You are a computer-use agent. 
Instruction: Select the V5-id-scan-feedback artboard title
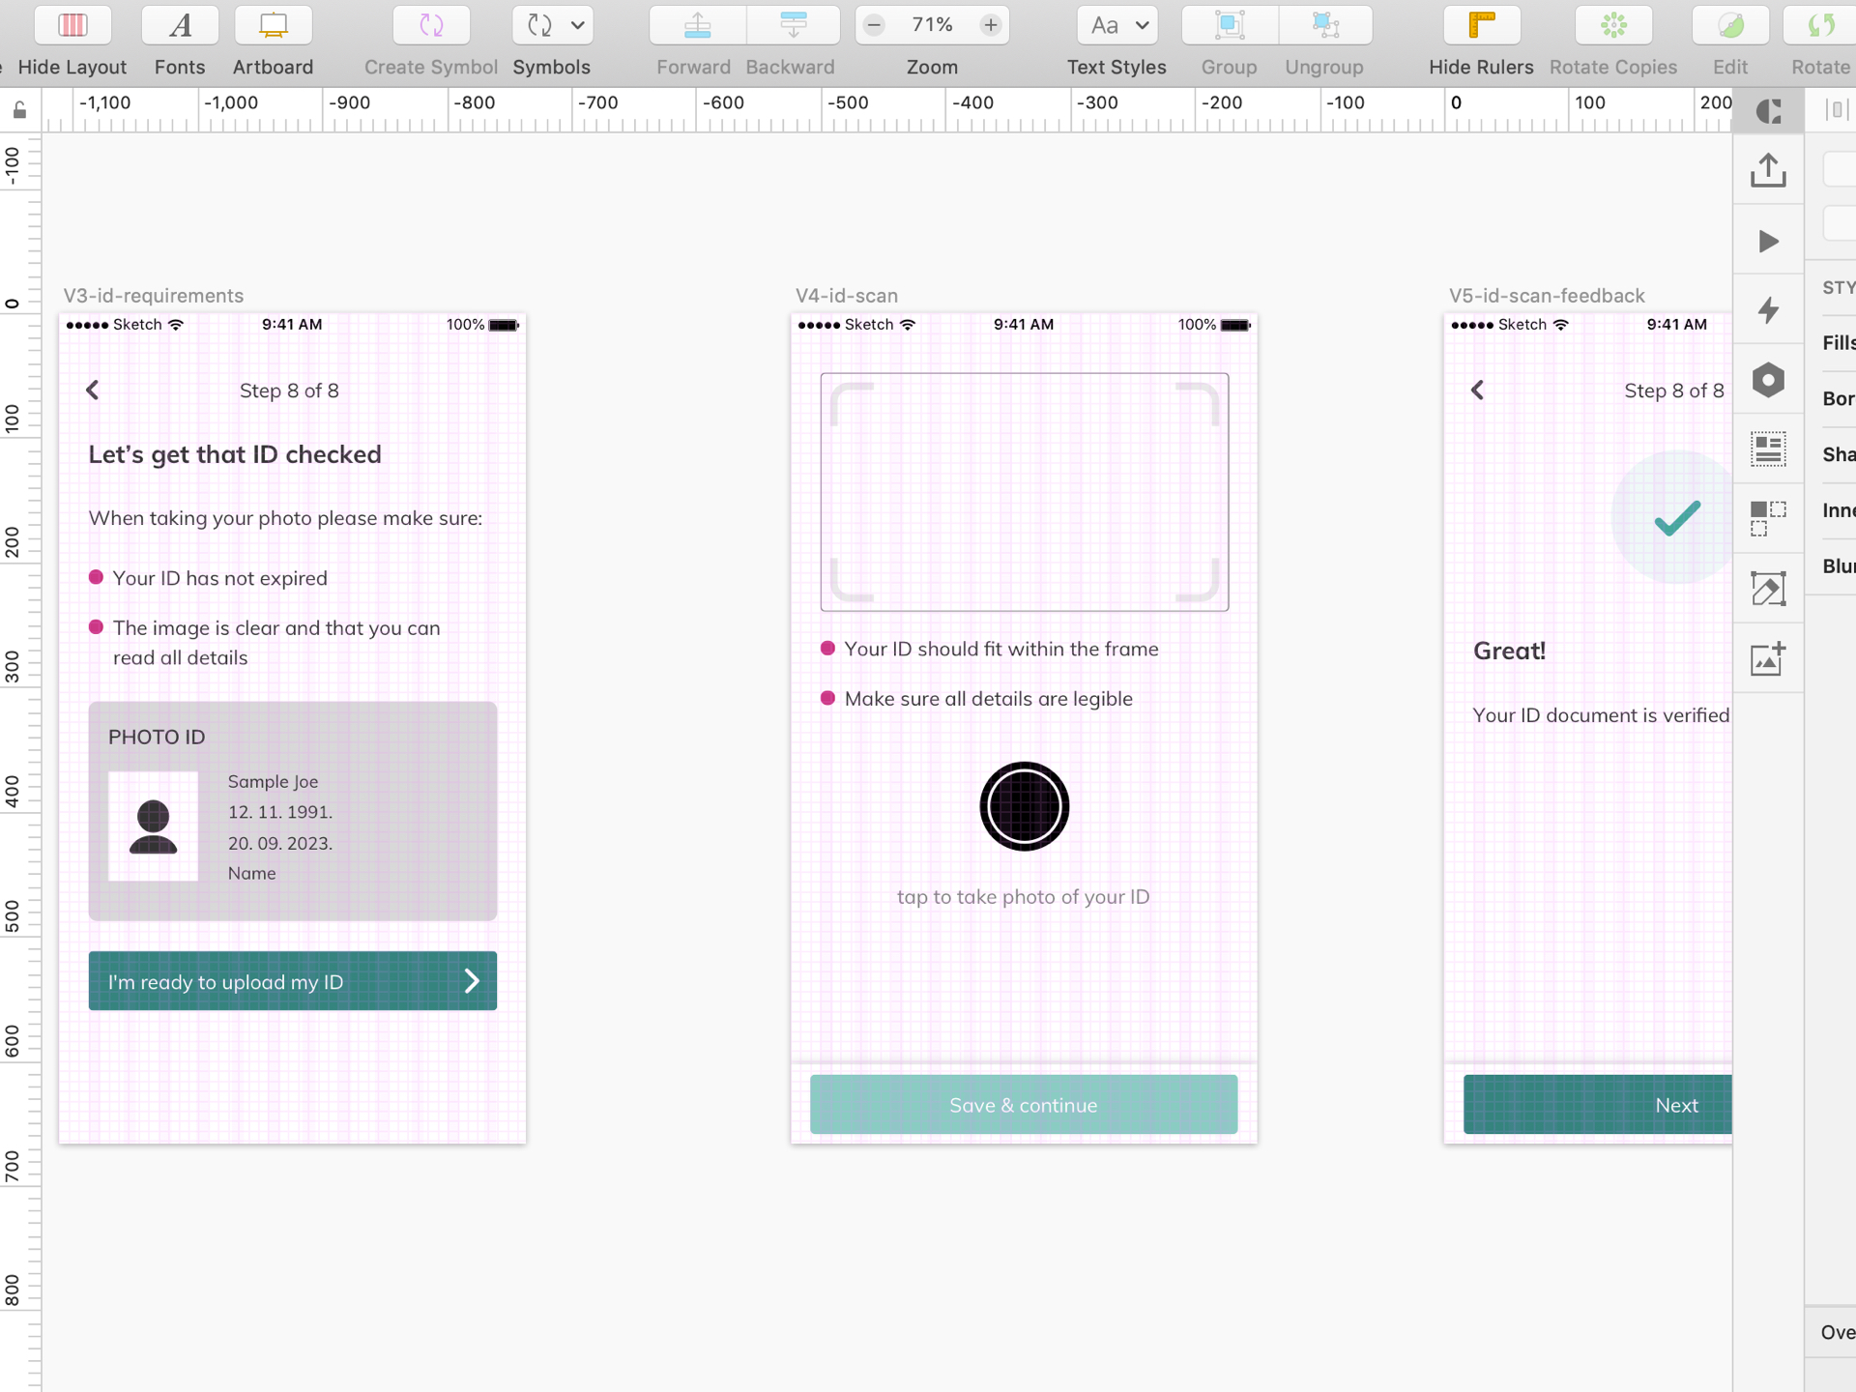click(1547, 296)
